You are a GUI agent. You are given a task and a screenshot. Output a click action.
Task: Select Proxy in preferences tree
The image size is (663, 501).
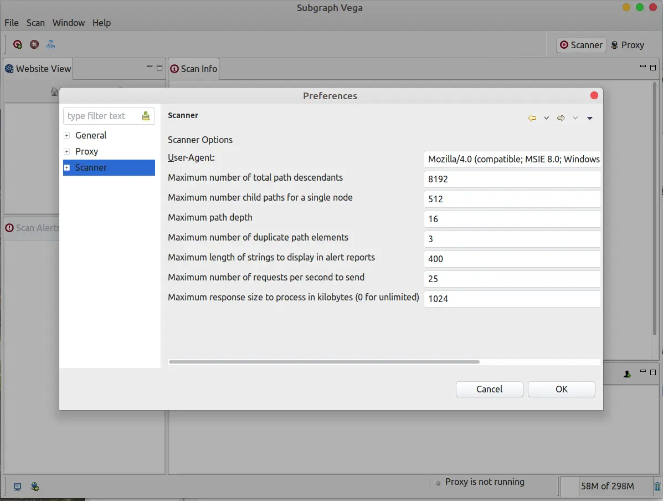[x=86, y=151]
